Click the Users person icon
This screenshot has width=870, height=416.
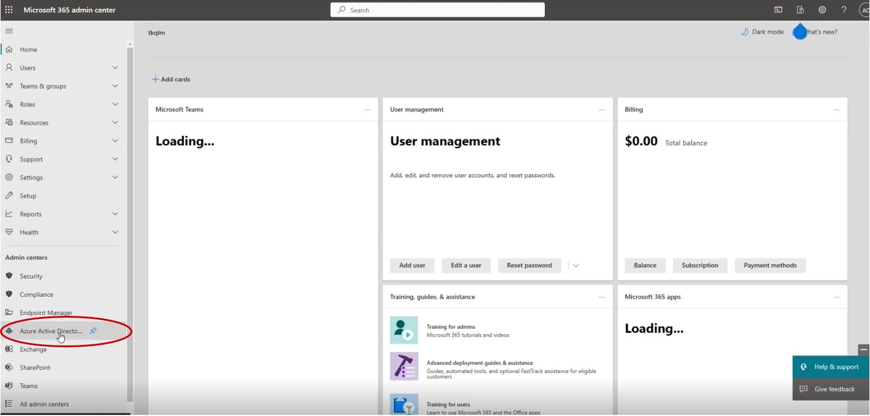(x=9, y=68)
